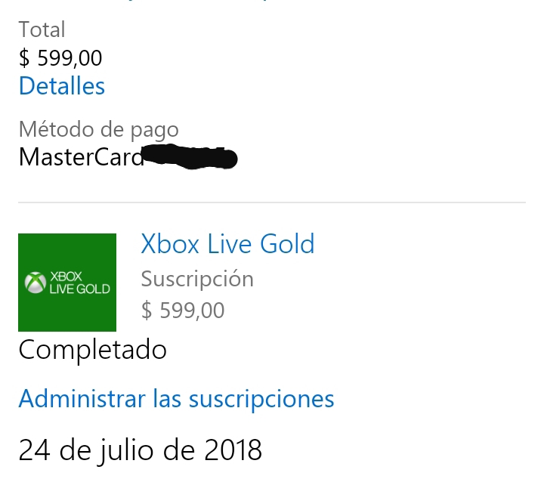The height and width of the screenshot is (479, 544).
Task: Select the black $ 599,00 total amount
Action: coord(60,57)
